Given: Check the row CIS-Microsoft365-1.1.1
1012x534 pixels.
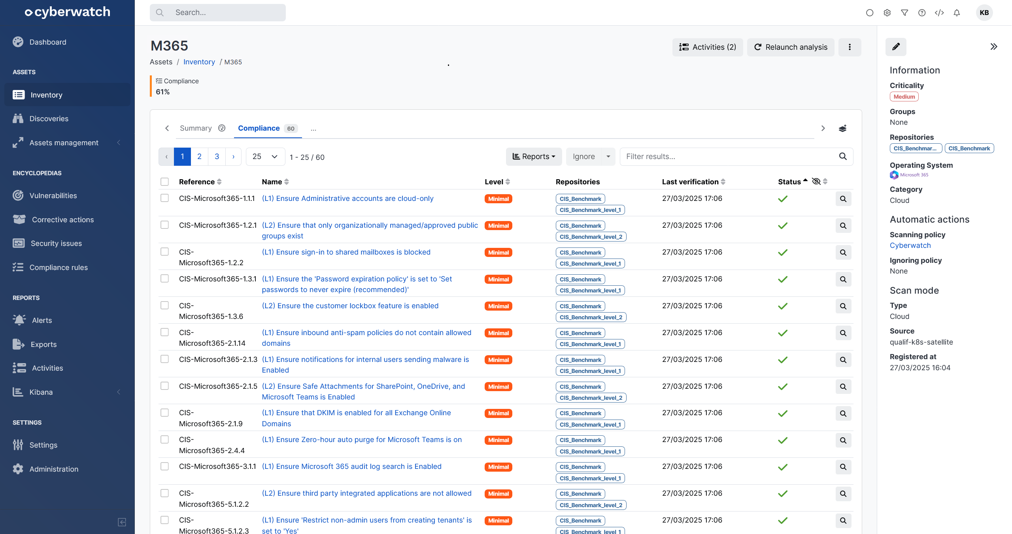Looking at the screenshot, I should pyautogui.click(x=164, y=198).
